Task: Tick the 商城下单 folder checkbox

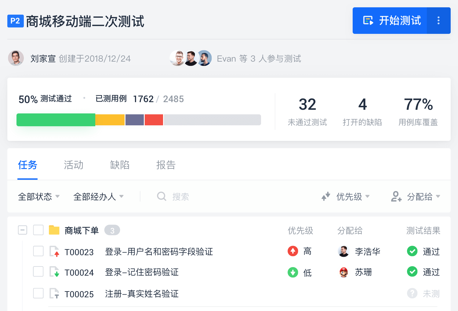Action: pos(38,230)
